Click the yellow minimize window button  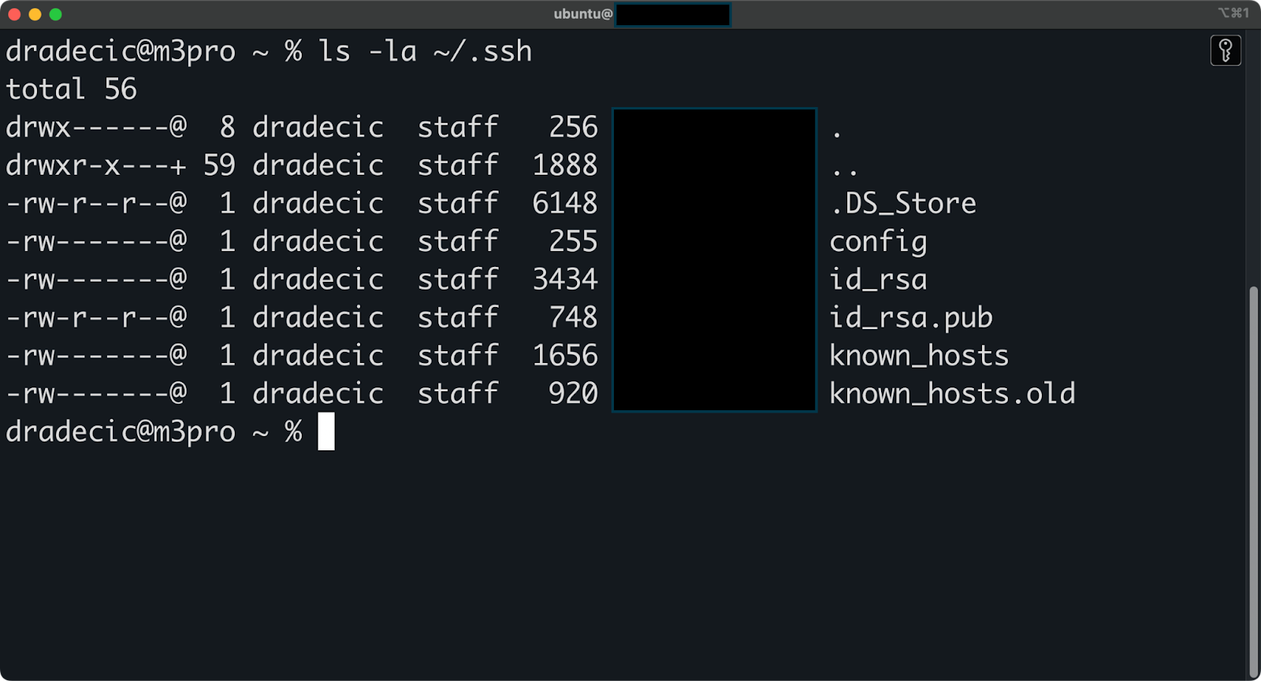click(35, 14)
